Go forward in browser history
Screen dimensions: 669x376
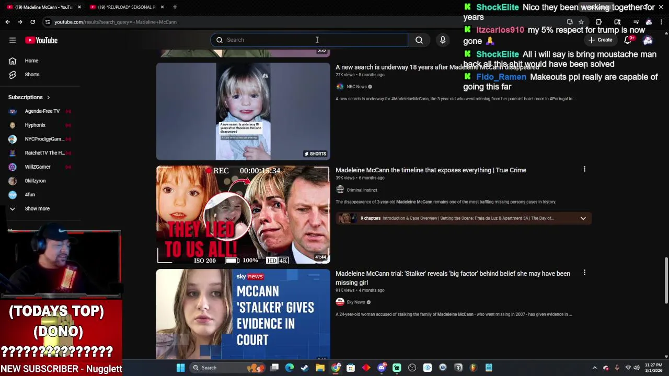[x=20, y=22]
